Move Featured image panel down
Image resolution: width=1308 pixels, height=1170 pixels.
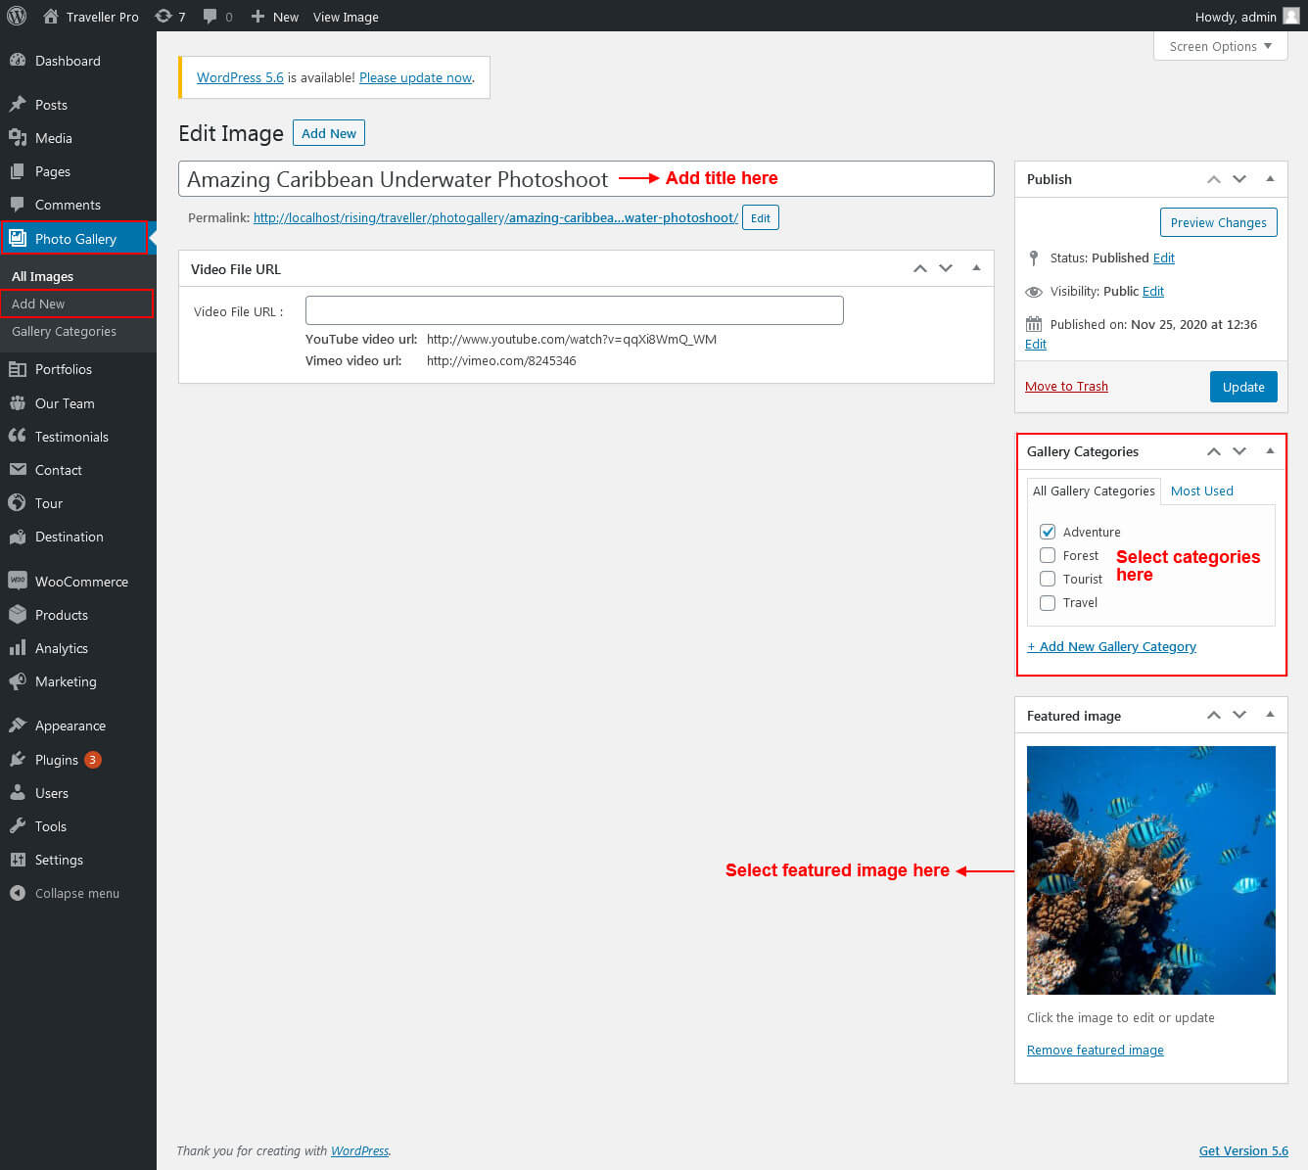point(1239,716)
